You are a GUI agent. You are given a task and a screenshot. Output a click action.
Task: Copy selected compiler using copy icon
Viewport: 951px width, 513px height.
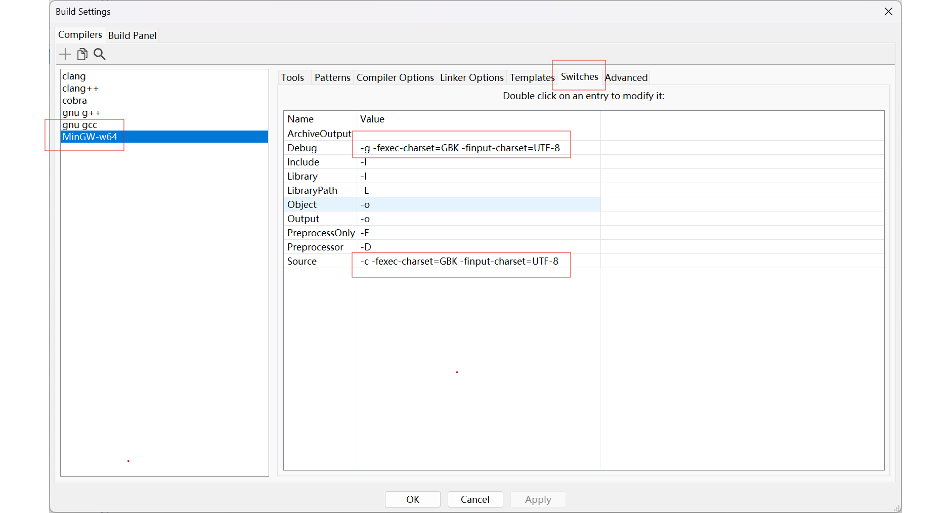pos(82,54)
